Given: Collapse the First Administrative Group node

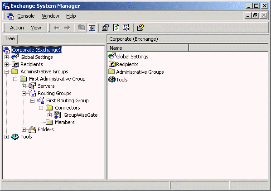Looking at the screenshot, I should pos(15,79).
